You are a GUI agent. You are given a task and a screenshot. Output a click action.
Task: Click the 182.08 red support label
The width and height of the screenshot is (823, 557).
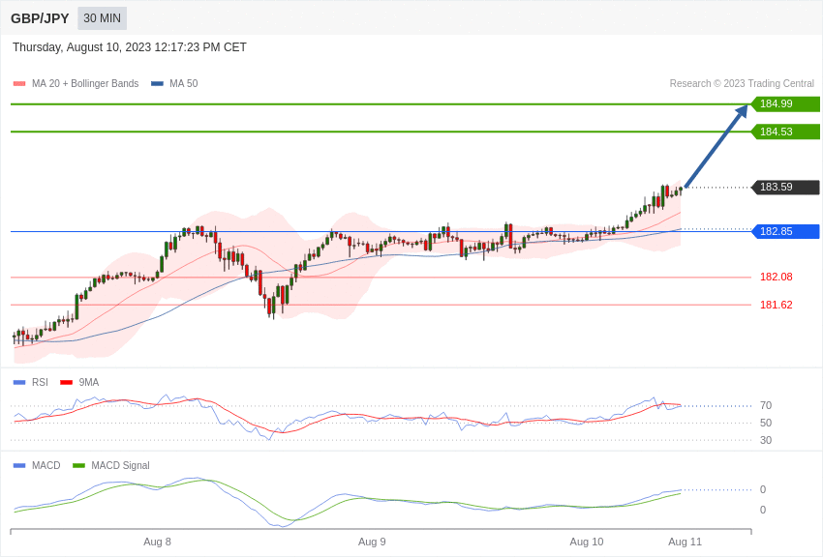[776, 277]
